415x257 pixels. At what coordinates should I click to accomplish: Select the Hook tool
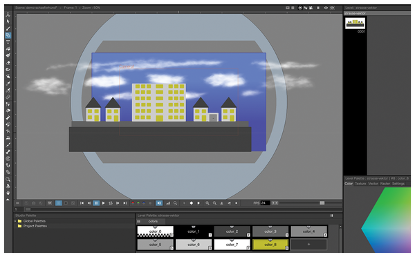pos(8,165)
